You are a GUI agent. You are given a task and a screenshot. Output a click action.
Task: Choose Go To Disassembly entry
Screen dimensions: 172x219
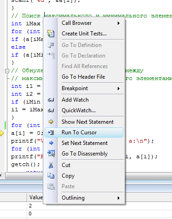coord(85,154)
